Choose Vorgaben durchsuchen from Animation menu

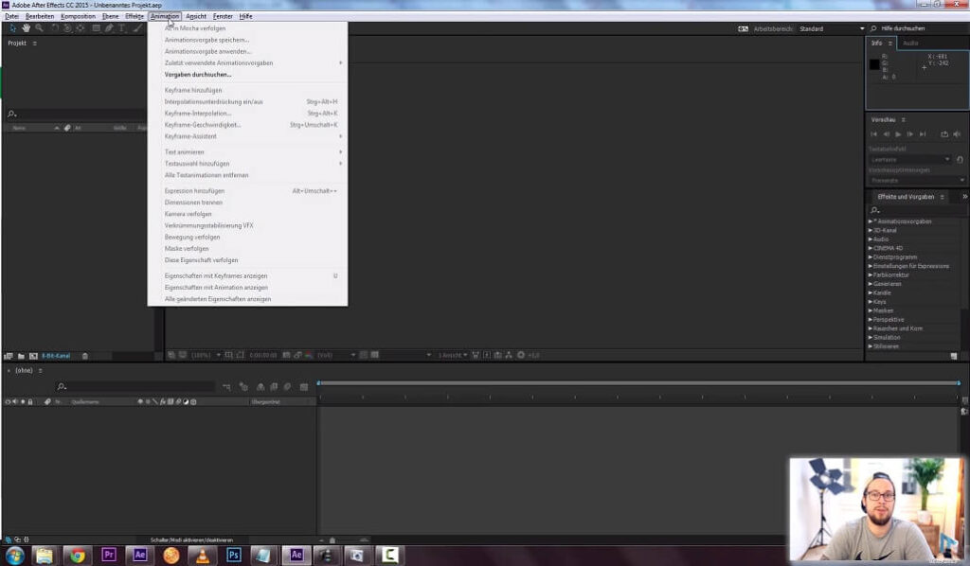[197, 74]
